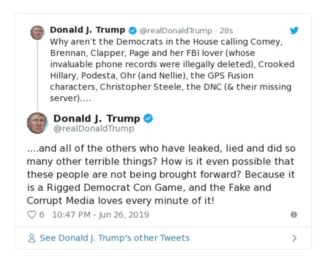Click Donald J. Trump's top profile picture
The width and height of the screenshot is (326, 264).
coord(37,33)
